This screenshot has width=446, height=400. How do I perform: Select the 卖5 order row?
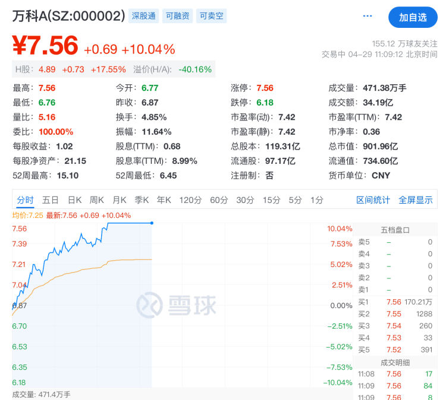pyautogui.click(x=395, y=242)
